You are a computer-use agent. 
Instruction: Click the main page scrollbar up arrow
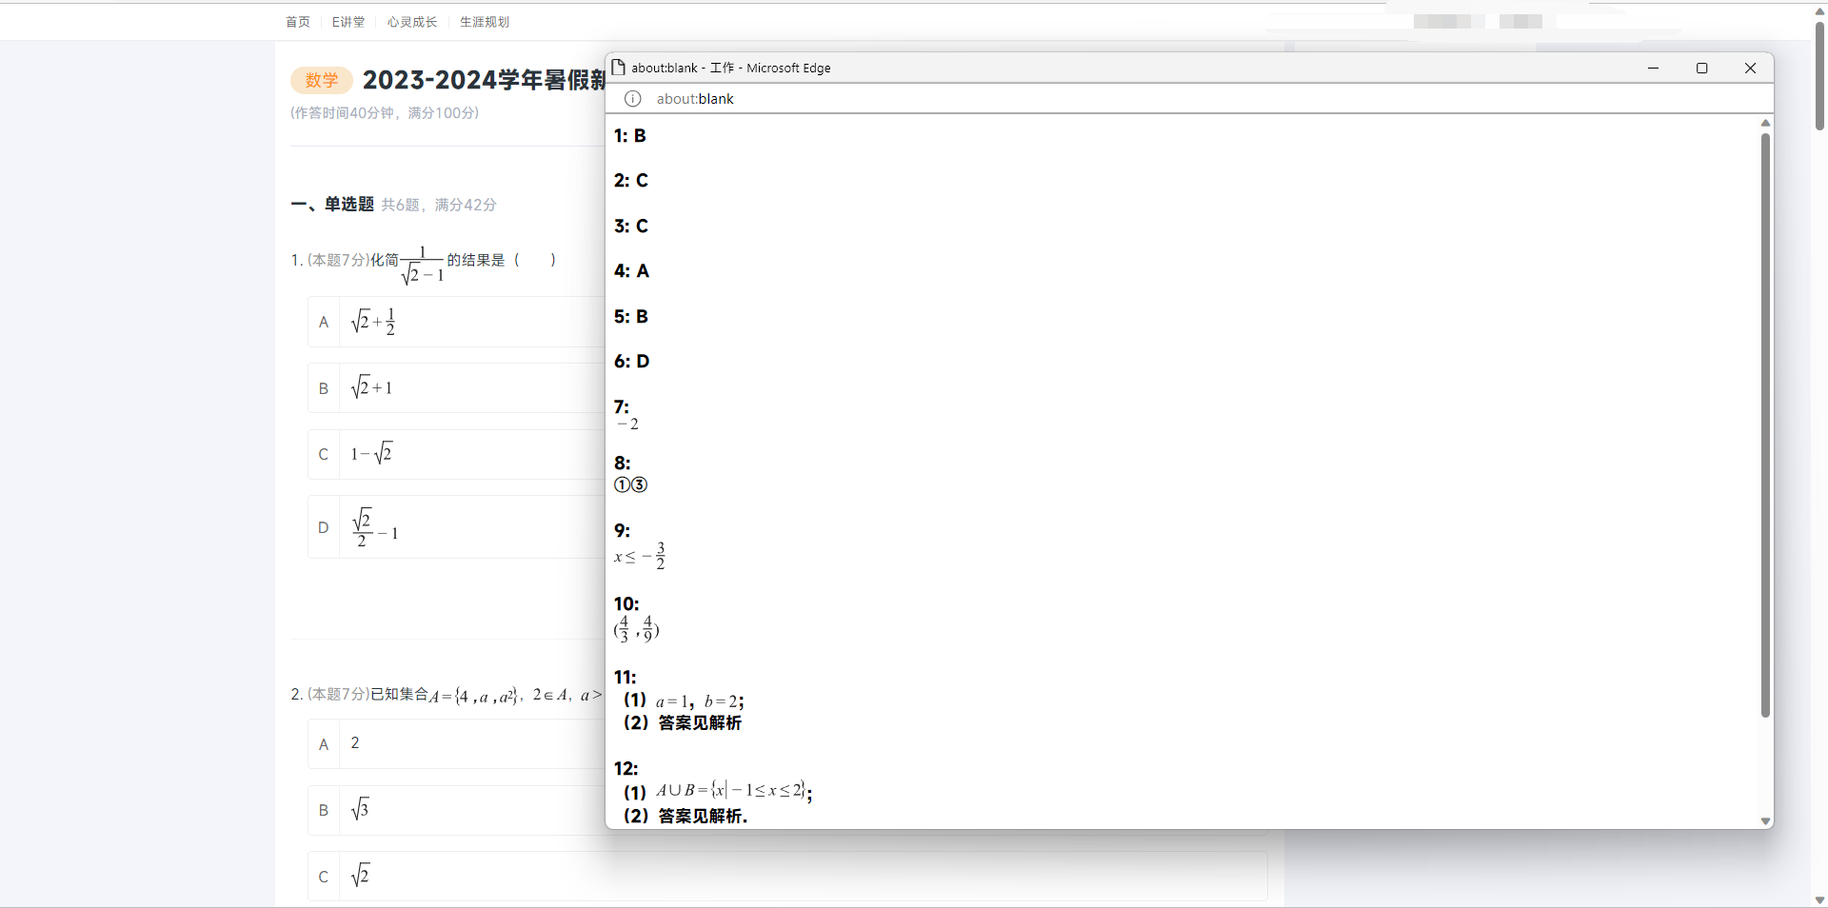[x=1819, y=10]
